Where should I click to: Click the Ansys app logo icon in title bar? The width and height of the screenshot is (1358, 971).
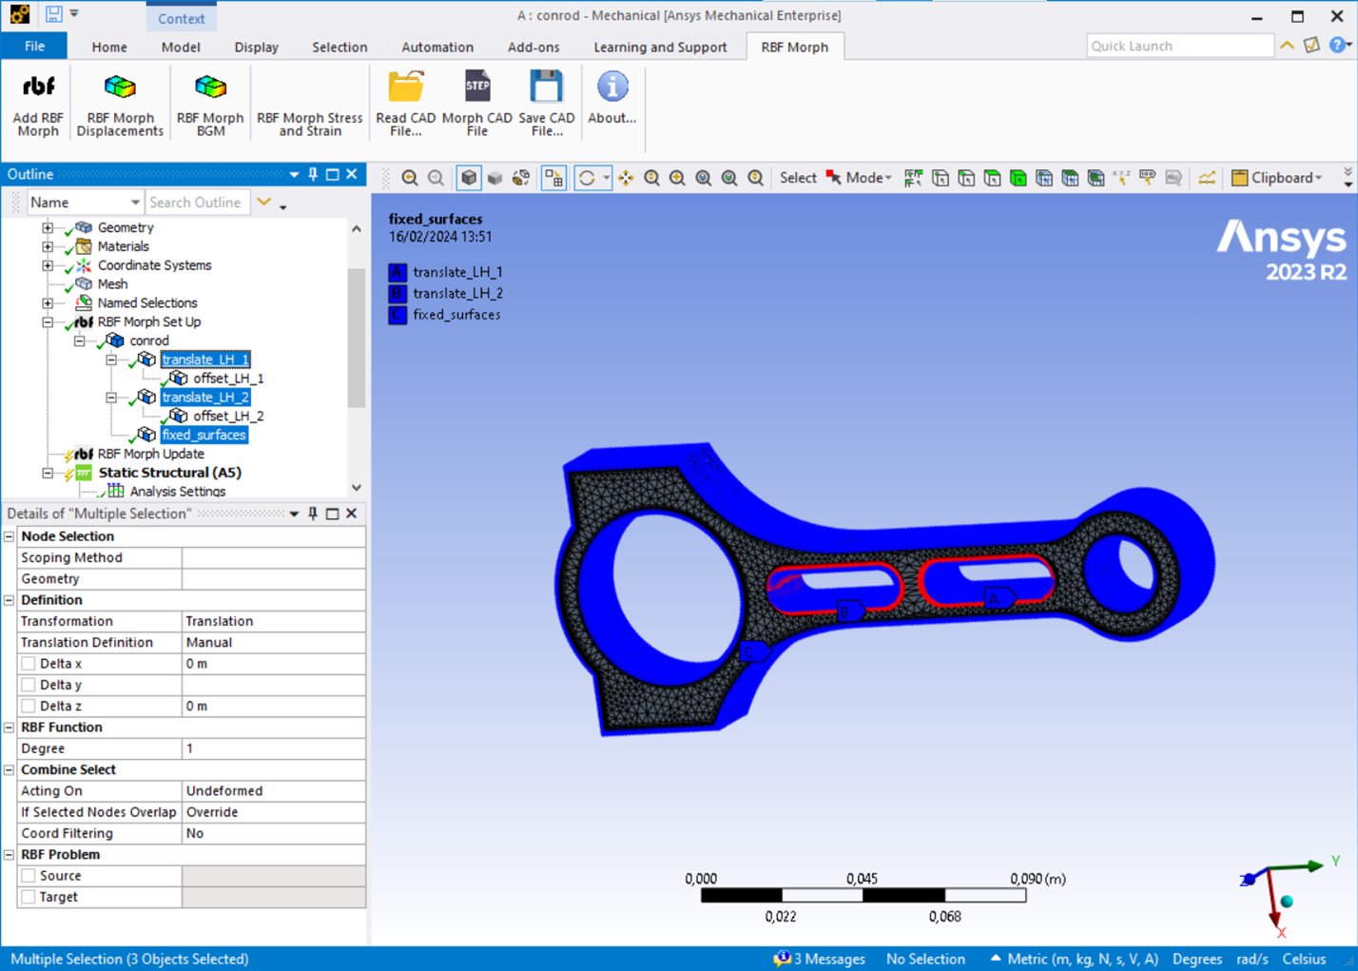[x=20, y=13]
